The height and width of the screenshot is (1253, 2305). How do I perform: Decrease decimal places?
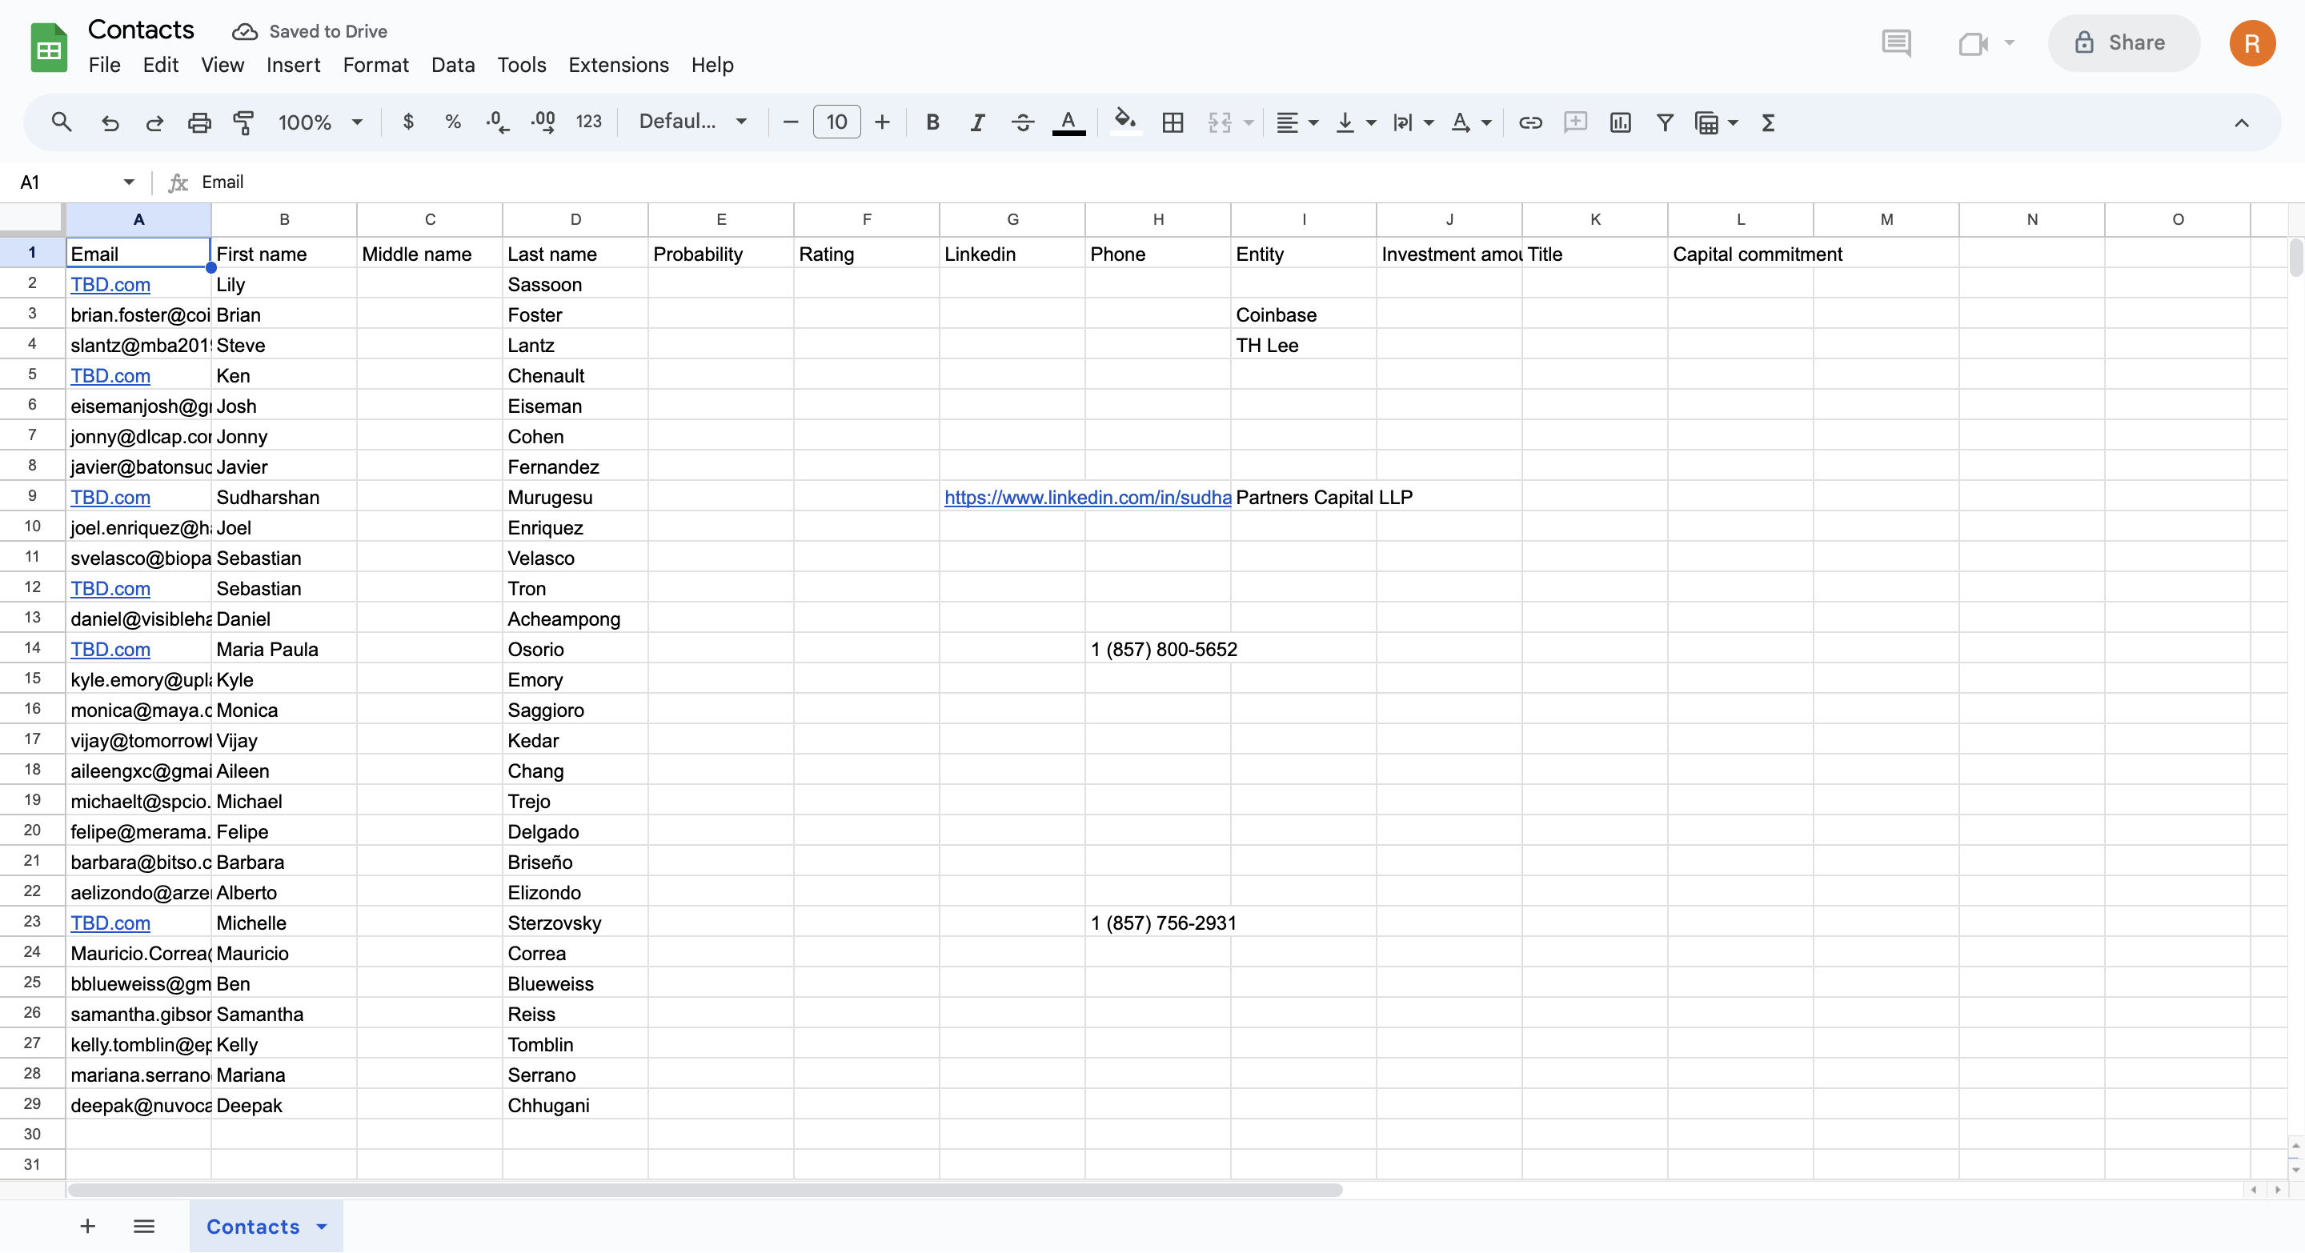tap(498, 122)
